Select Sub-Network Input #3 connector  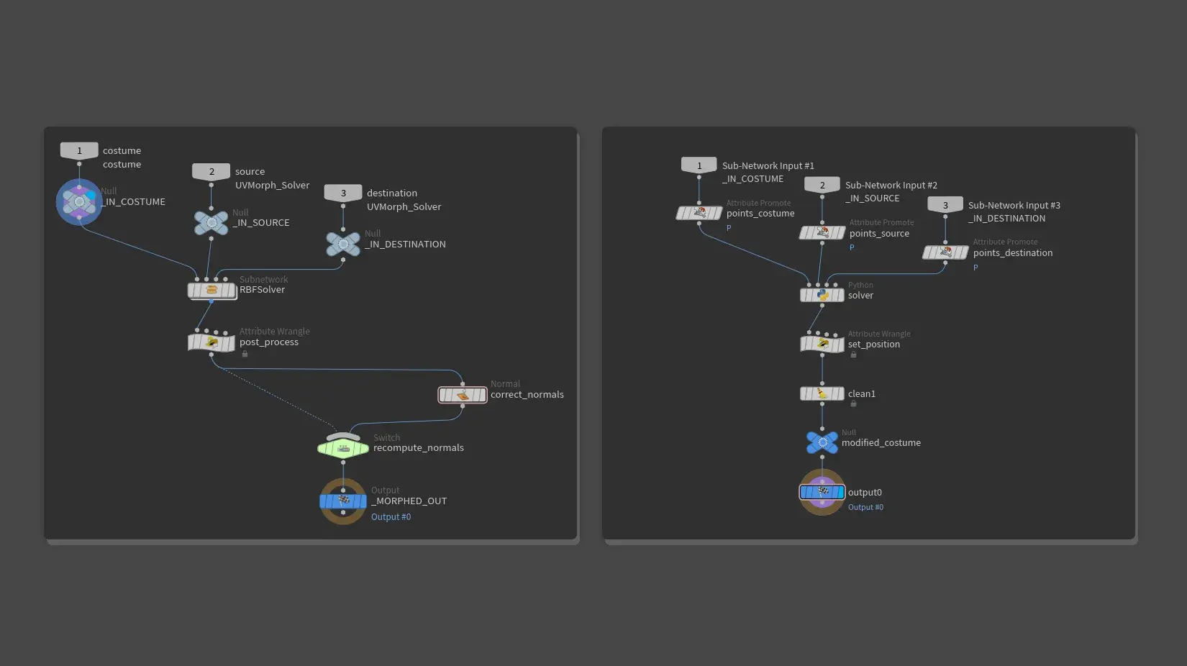945,205
